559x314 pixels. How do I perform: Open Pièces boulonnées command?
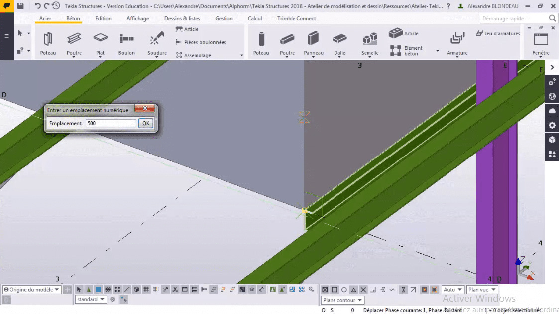point(201,42)
